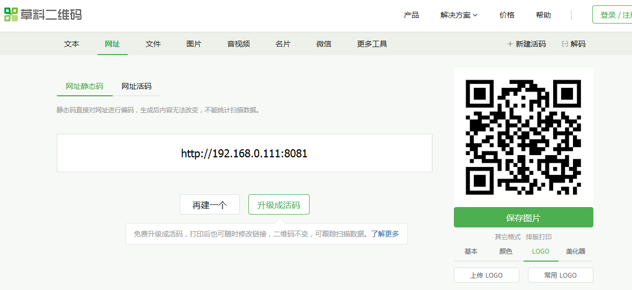Open the 美化器 tab
The width and height of the screenshot is (632, 290).
(576, 251)
